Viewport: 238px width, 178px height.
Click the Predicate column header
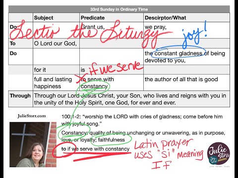click(x=93, y=18)
